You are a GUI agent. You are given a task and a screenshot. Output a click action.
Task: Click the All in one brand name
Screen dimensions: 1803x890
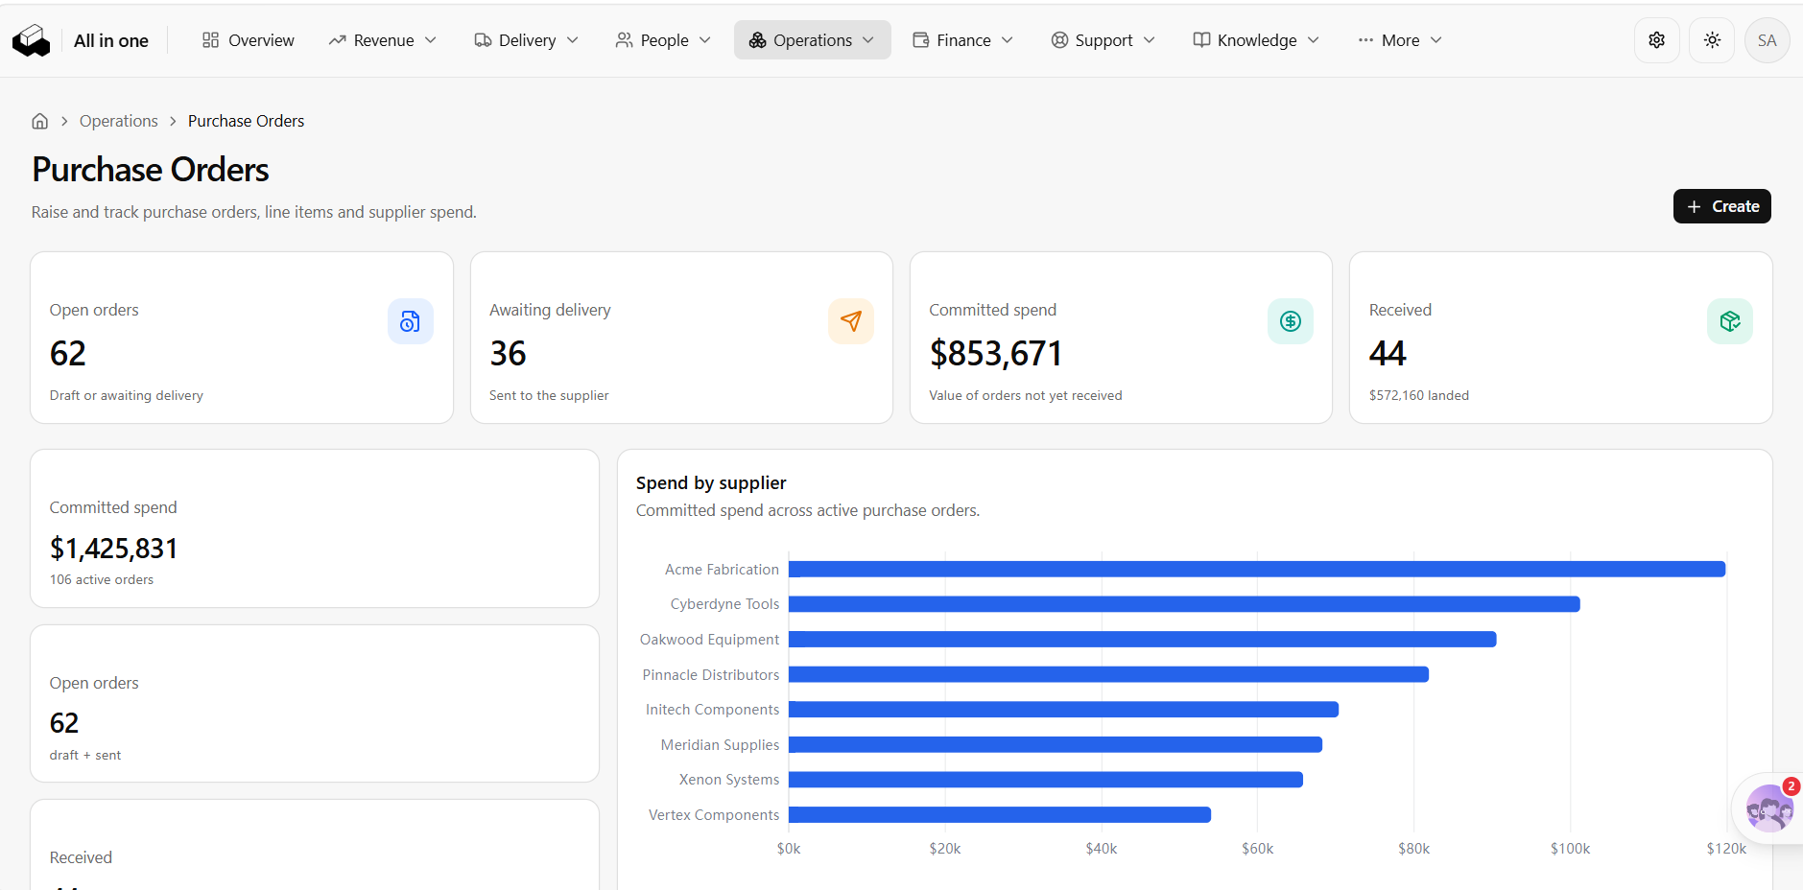pyautogui.click(x=111, y=40)
